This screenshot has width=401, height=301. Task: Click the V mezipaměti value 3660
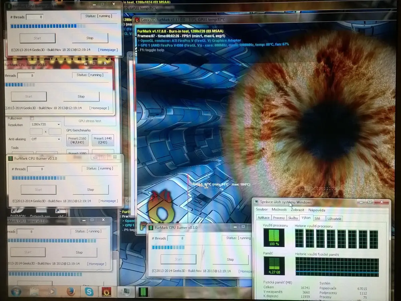click(x=306, y=292)
